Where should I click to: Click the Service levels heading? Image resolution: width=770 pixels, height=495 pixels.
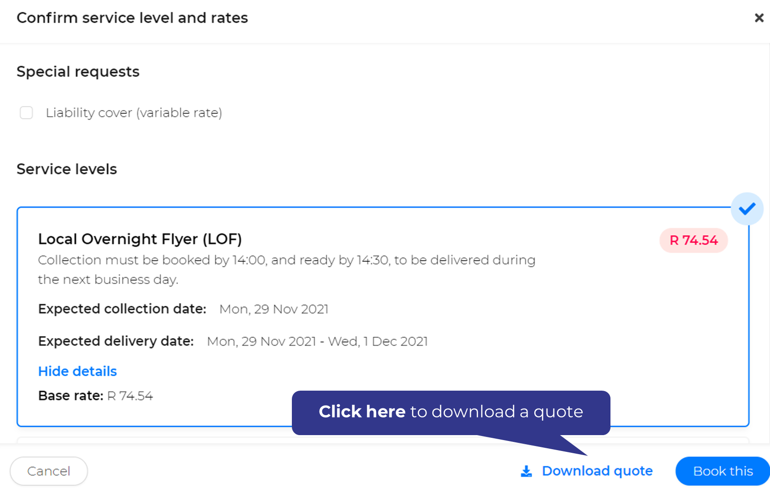click(x=67, y=169)
